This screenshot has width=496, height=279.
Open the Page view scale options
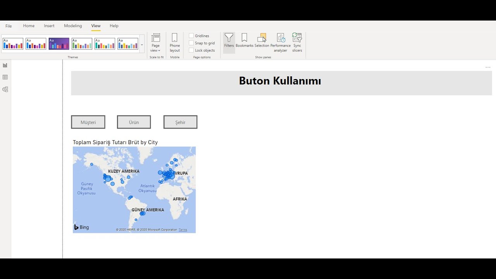coord(156,43)
